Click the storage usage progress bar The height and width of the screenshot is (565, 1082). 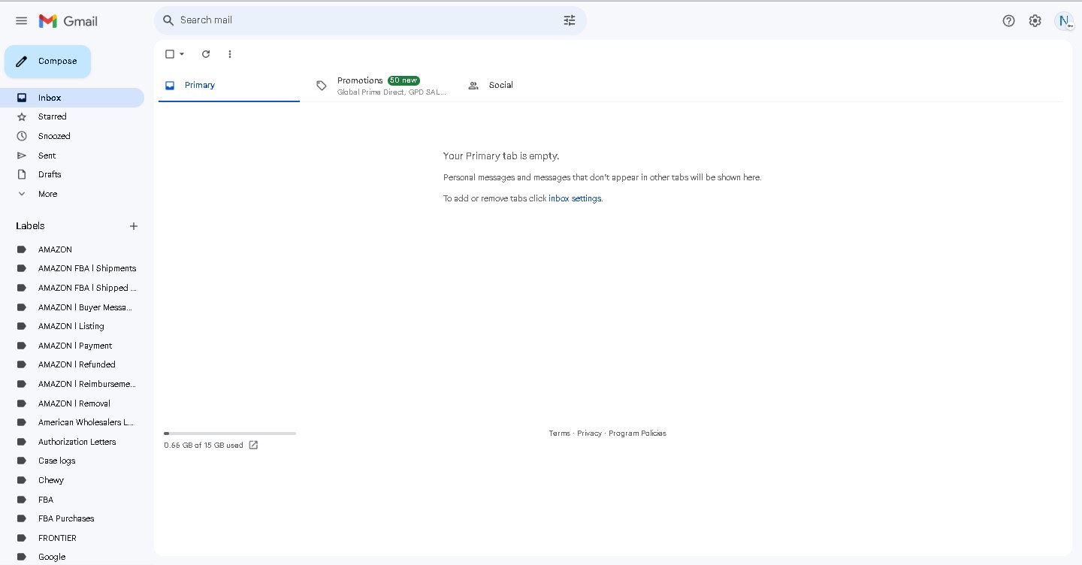pyautogui.click(x=230, y=434)
